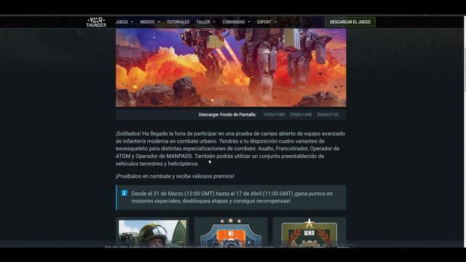The width and height of the screenshot is (466, 262).
Task: Go to TUTORIALES page
Action: (x=178, y=22)
